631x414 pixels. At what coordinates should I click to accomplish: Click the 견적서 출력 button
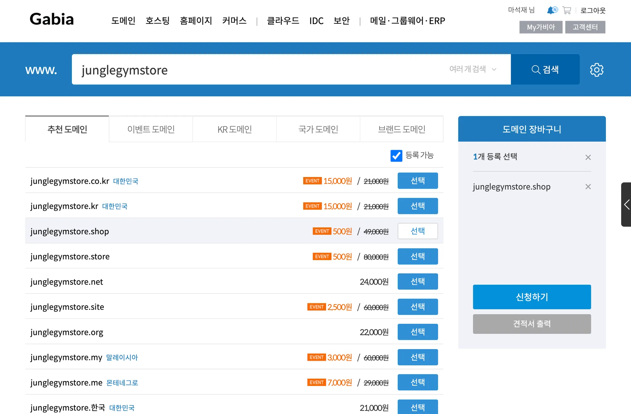click(x=532, y=324)
